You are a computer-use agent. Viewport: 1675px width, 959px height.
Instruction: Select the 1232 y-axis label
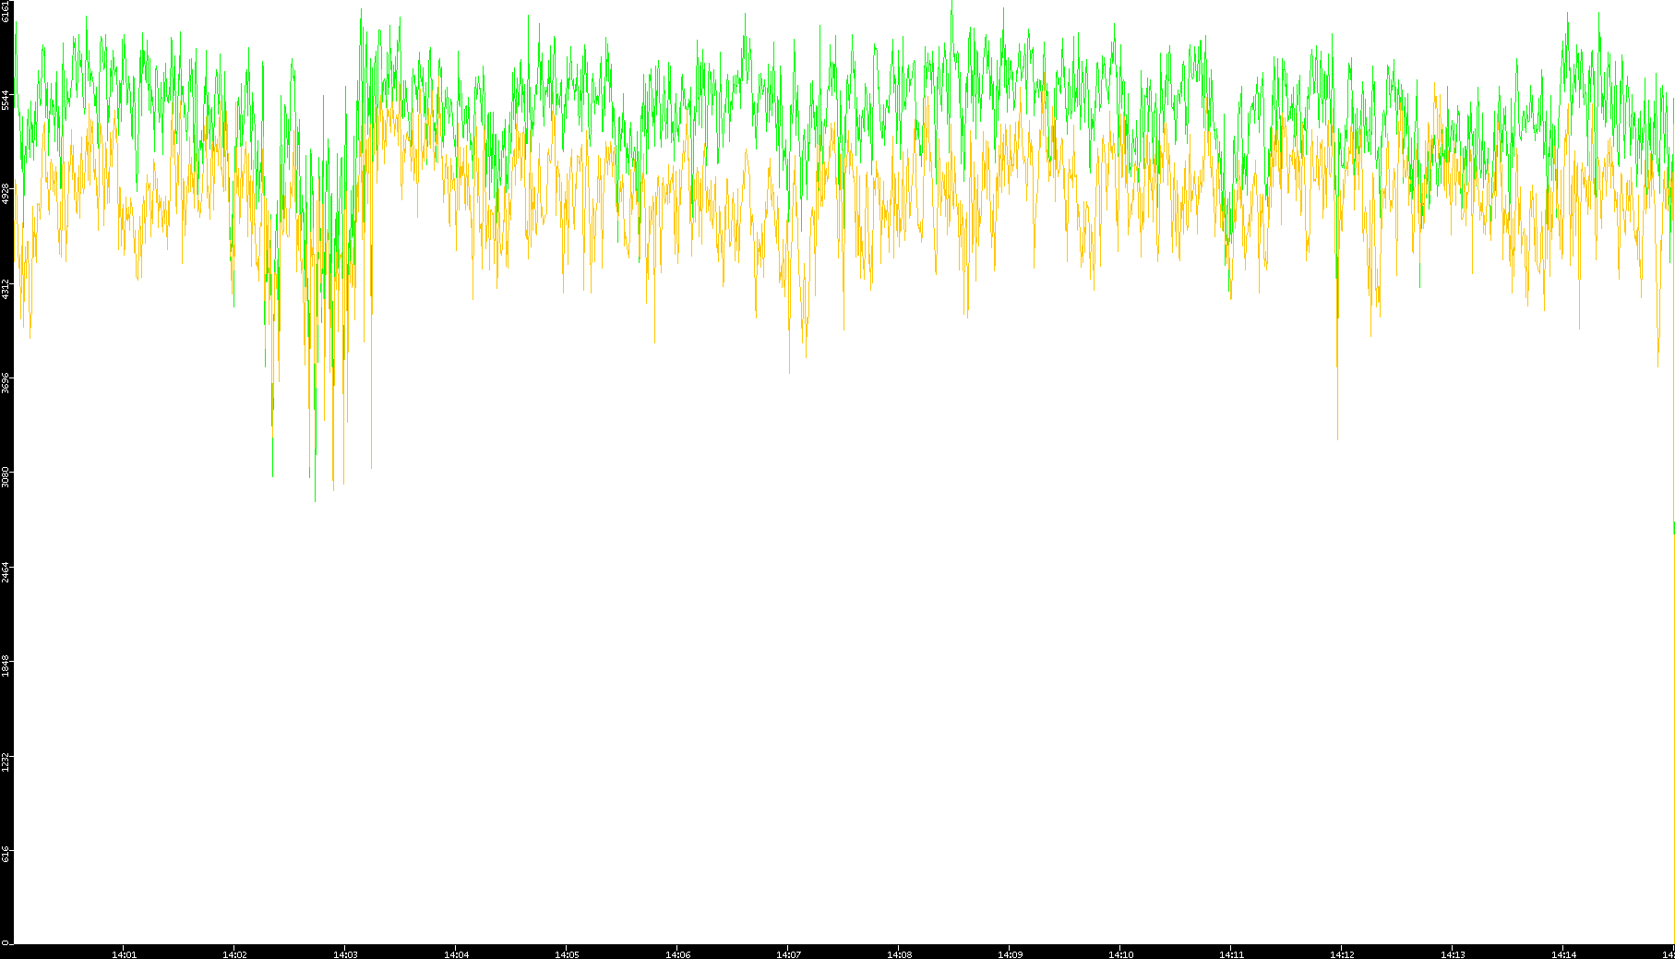tap(6, 761)
